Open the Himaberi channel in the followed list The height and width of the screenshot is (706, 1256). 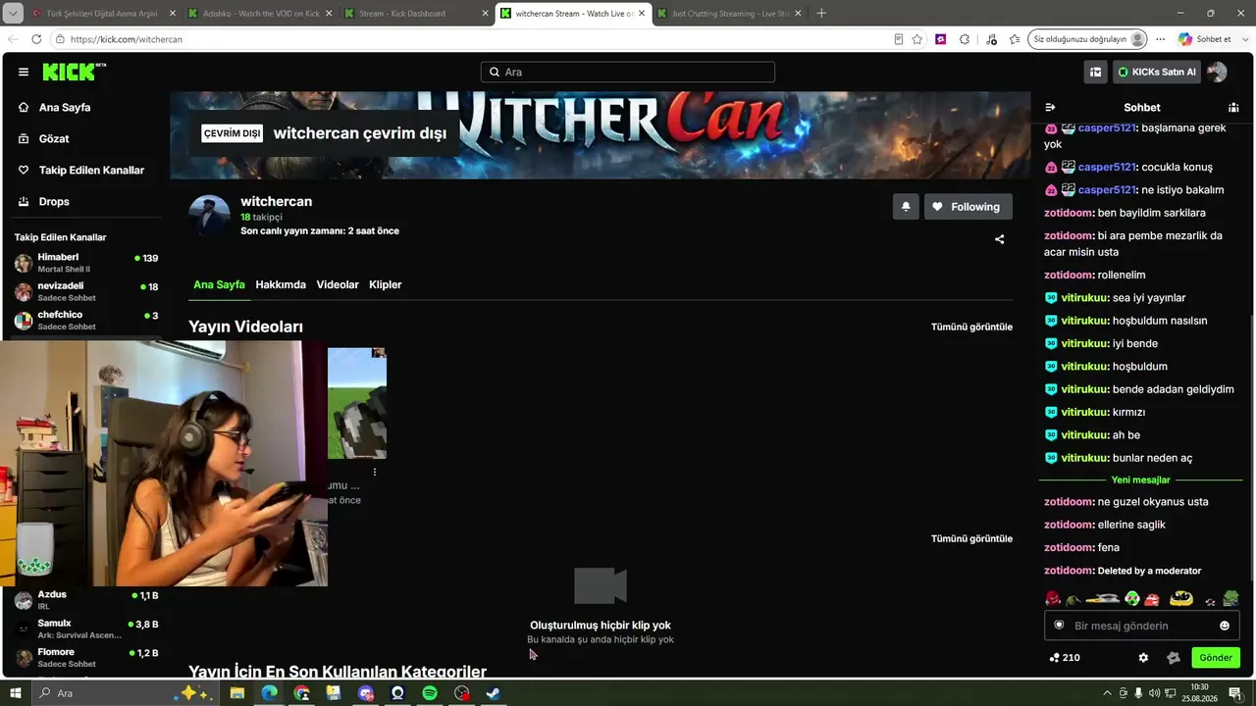[x=86, y=263]
